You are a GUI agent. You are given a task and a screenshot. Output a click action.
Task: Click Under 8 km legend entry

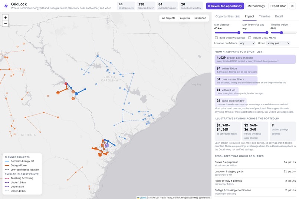(14, 187)
